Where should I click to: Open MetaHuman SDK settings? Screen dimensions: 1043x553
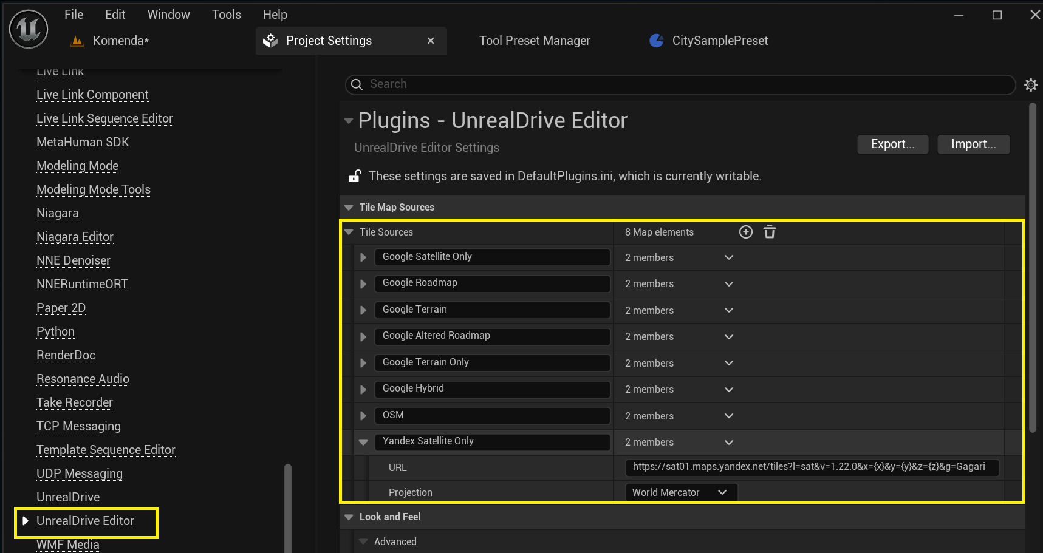click(x=83, y=142)
